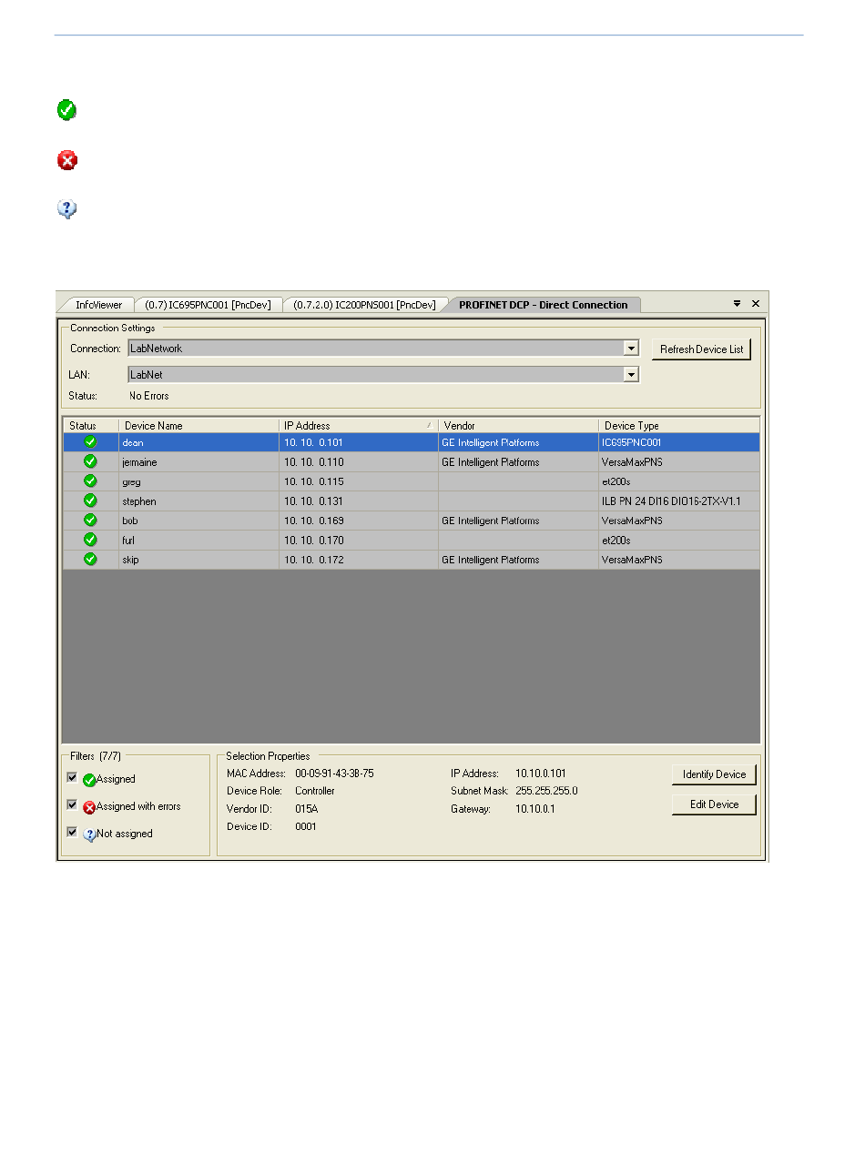Select the device name skip
The width and height of the screenshot is (865, 1153).
(130, 561)
